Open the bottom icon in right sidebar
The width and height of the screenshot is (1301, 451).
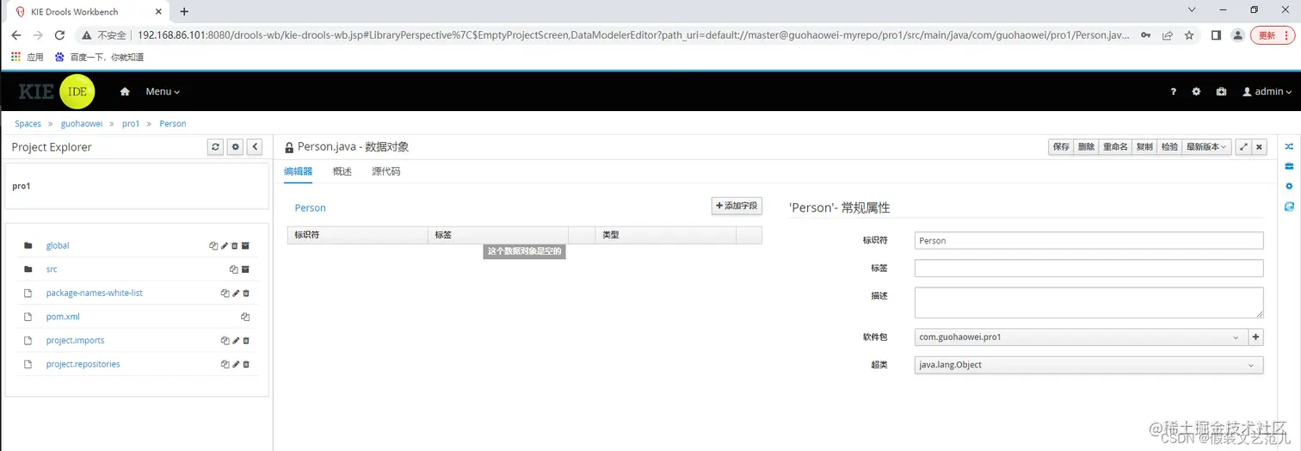coord(1289,207)
